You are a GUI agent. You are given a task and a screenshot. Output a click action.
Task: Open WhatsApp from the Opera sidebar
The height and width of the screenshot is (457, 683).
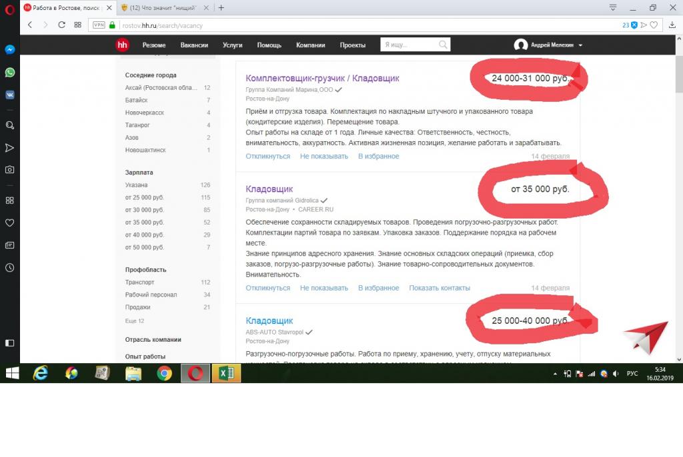tap(10, 72)
